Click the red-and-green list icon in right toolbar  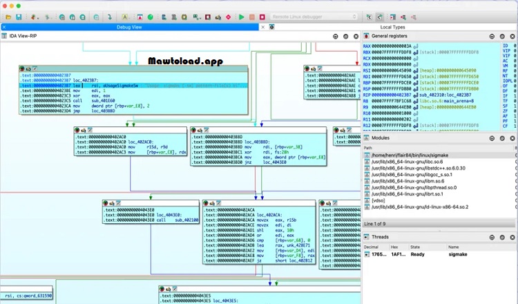pyautogui.click(x=403, y=17)
